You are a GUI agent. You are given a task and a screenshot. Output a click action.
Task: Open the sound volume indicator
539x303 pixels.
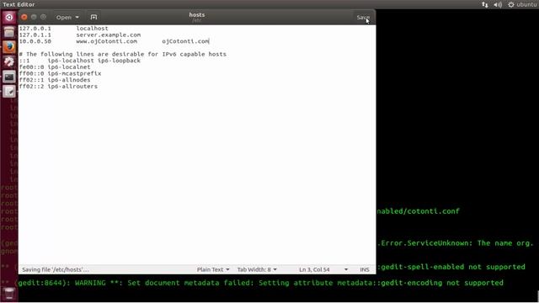pos(498,4)
